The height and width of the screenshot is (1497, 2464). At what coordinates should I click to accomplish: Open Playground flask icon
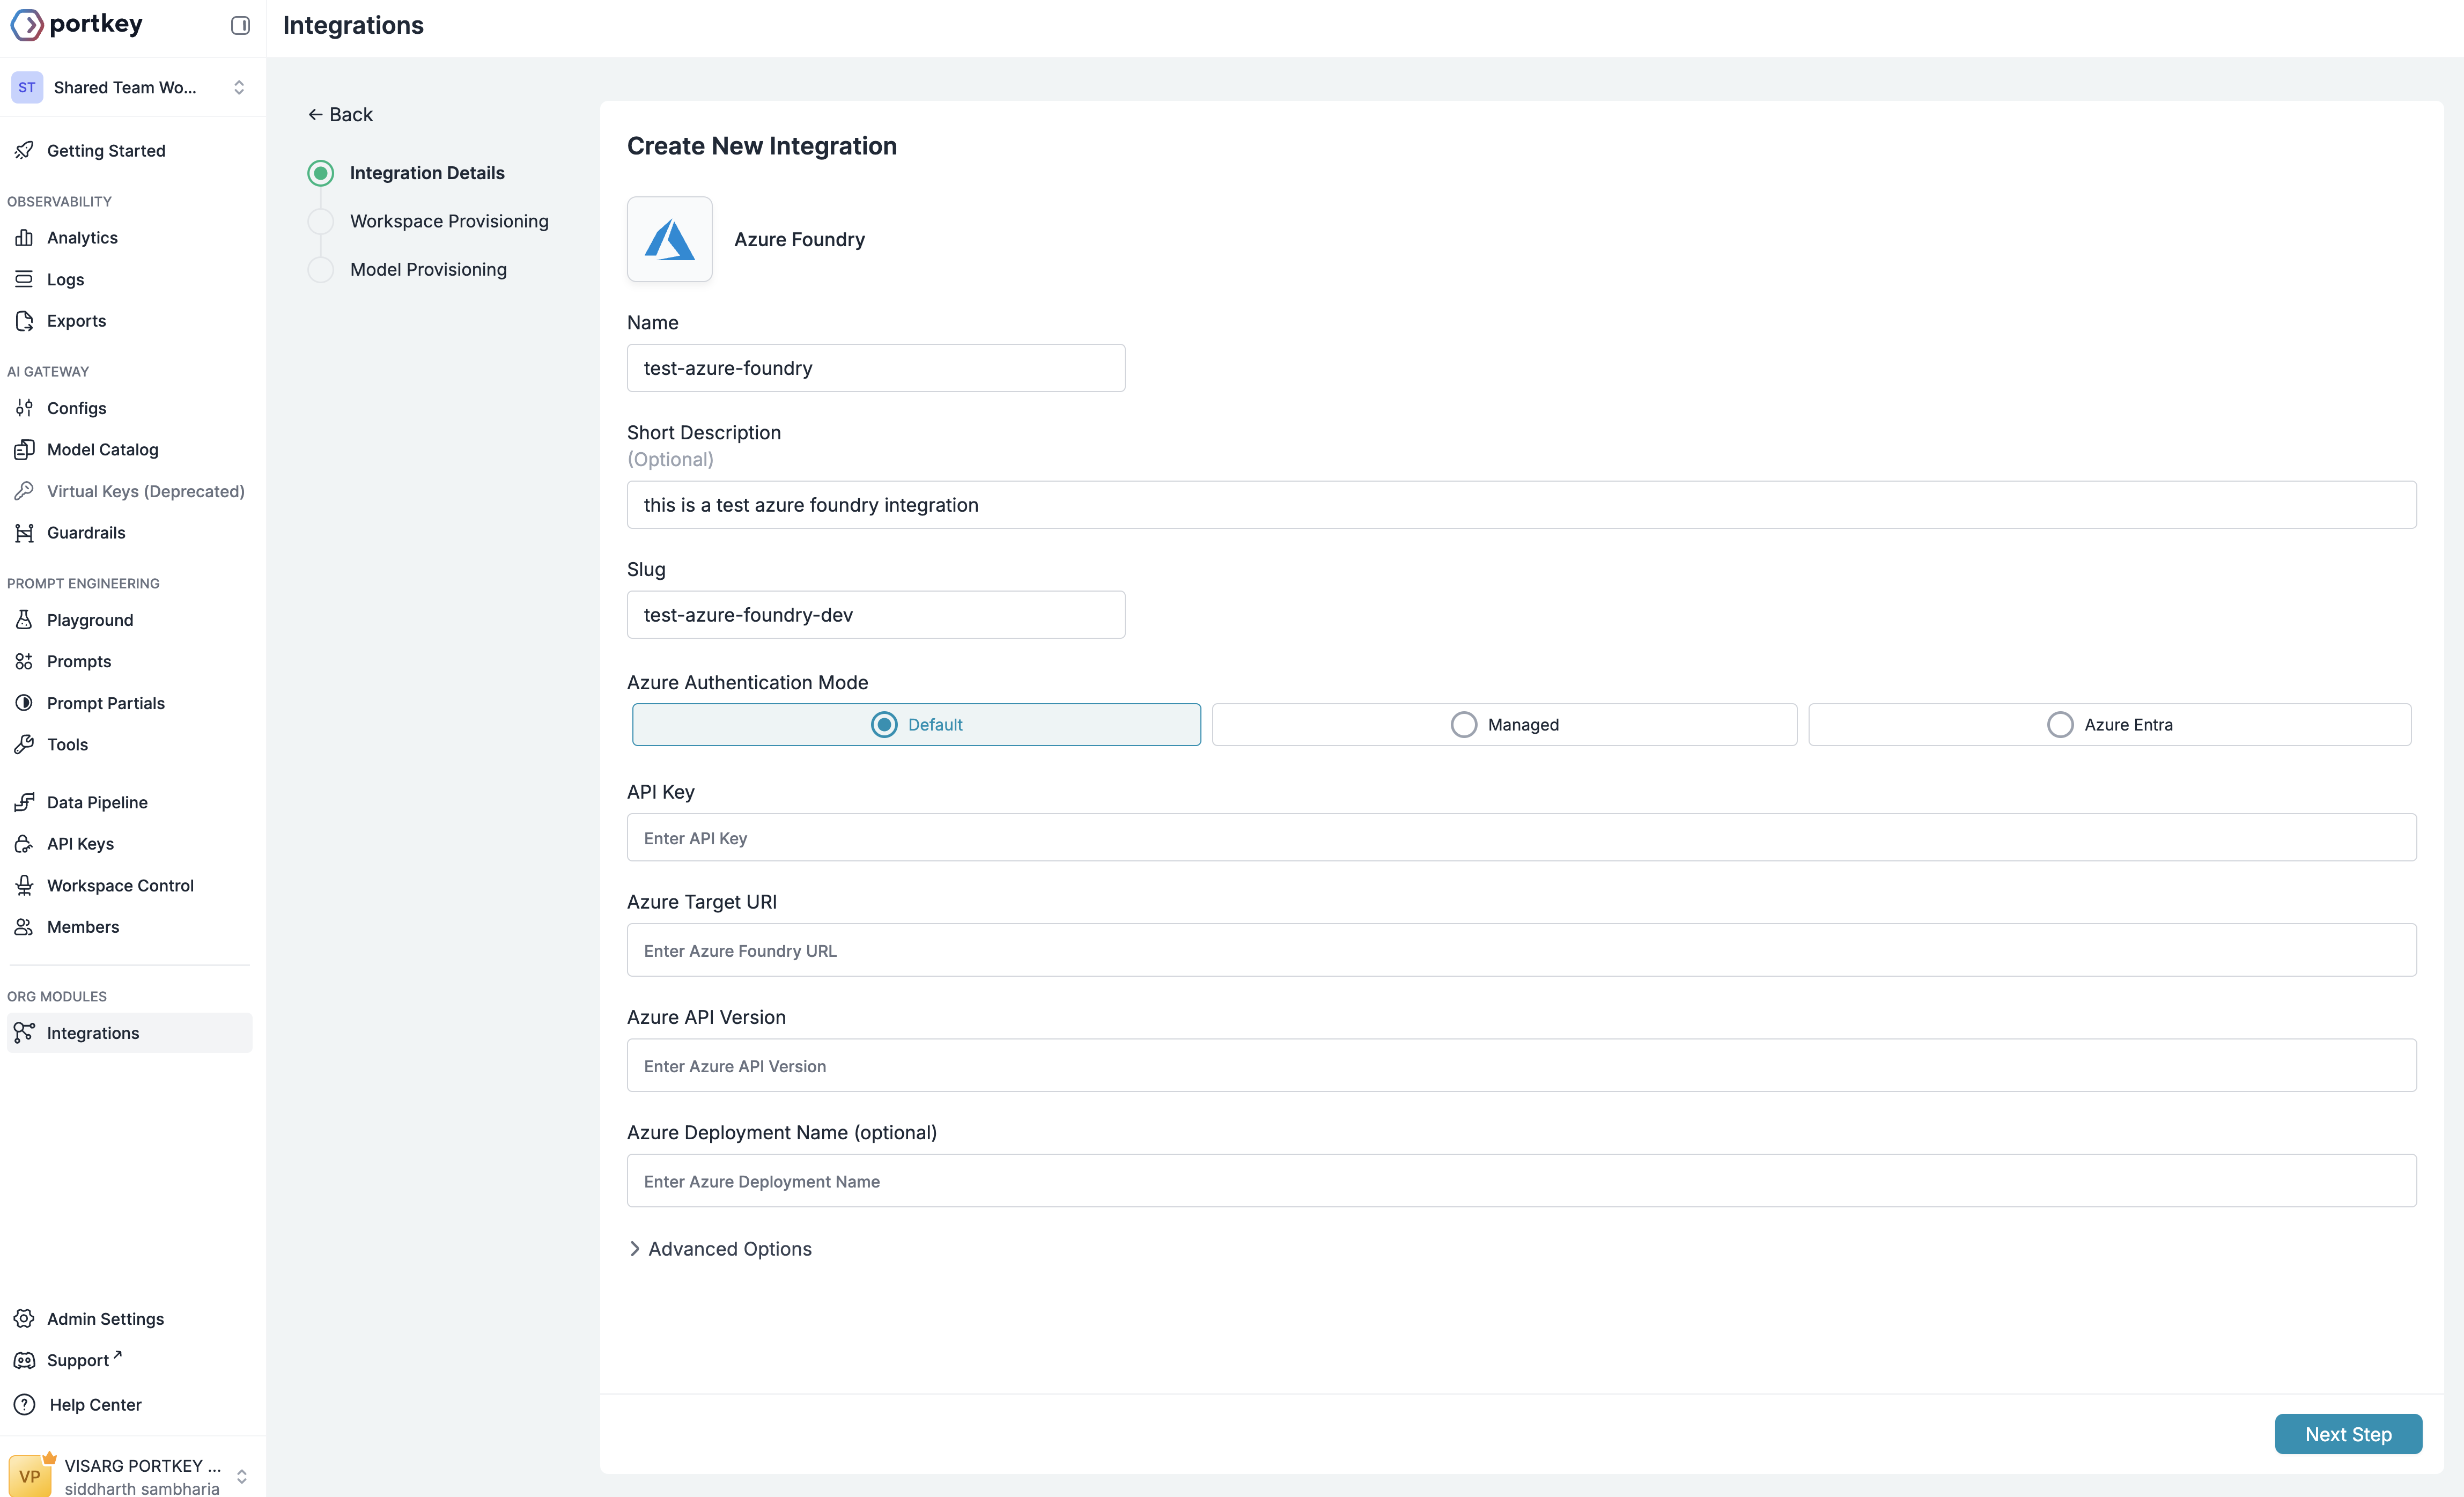click(24, 620)
